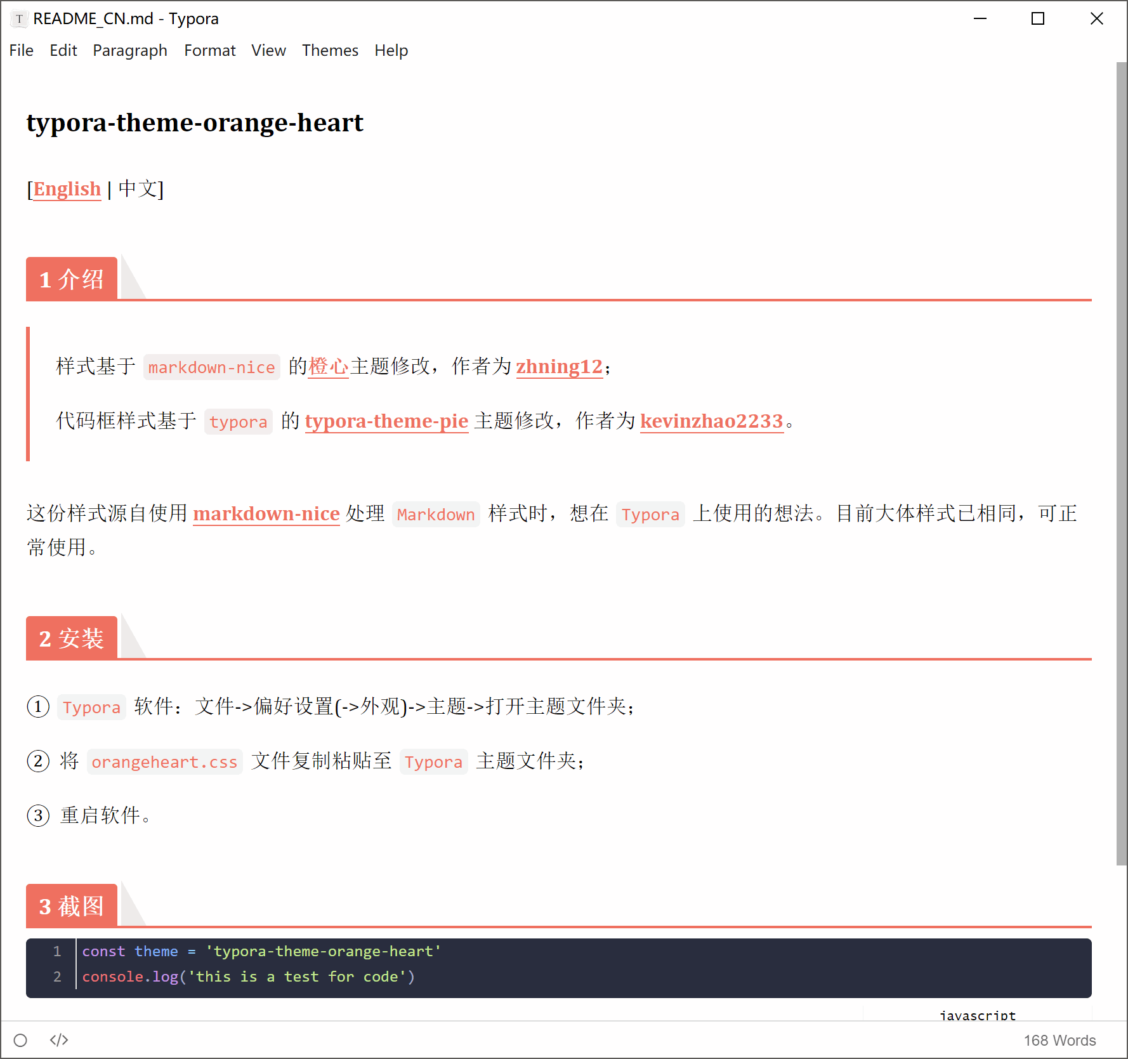Viewport: 1128px width, 1059px height.
Task: Close the Typora window
Action: click(x=1096, y=19)
